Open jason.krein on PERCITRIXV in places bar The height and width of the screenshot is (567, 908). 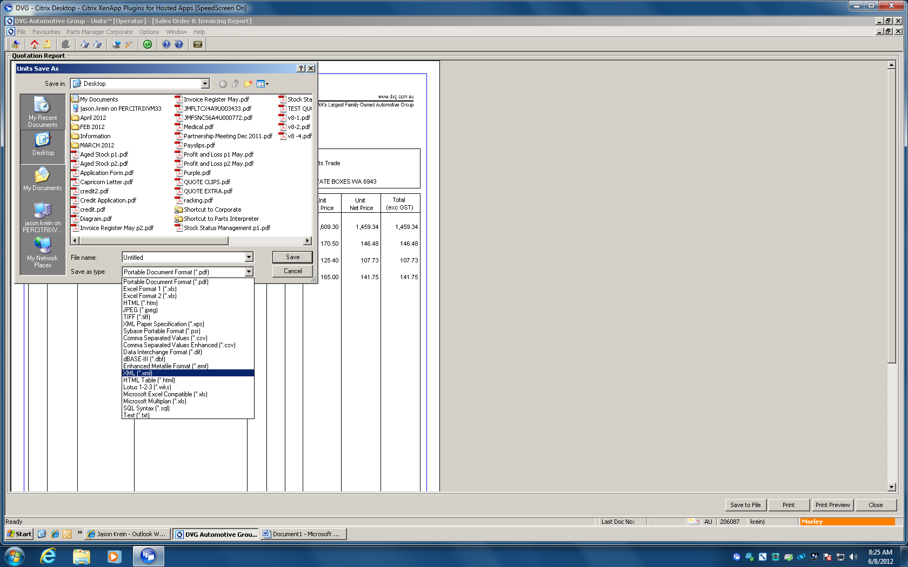tap(43, 217)
